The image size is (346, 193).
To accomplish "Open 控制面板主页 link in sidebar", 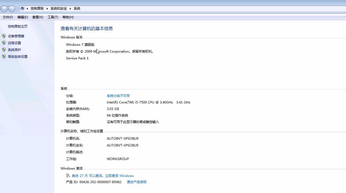I will [x=18, y=26].
